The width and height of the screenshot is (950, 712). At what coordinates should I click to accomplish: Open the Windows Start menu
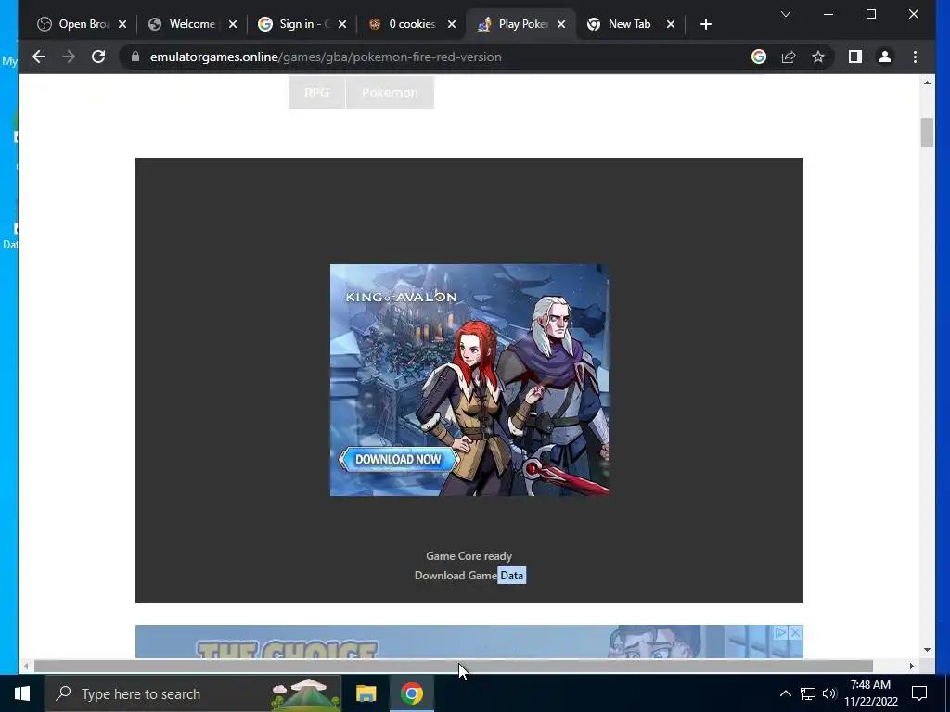point(22,693)
